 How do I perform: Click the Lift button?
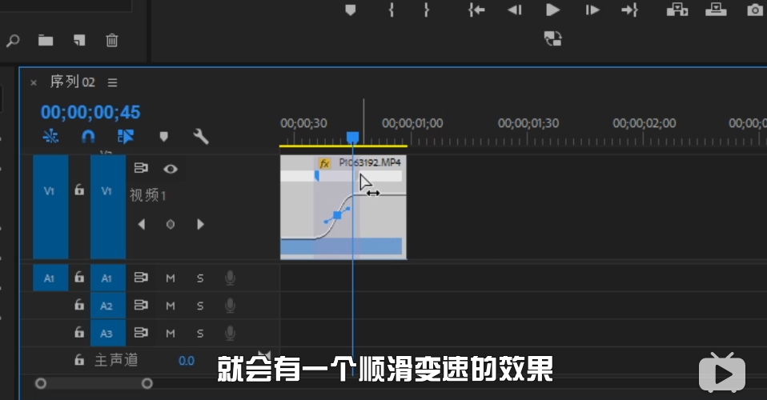677,10
